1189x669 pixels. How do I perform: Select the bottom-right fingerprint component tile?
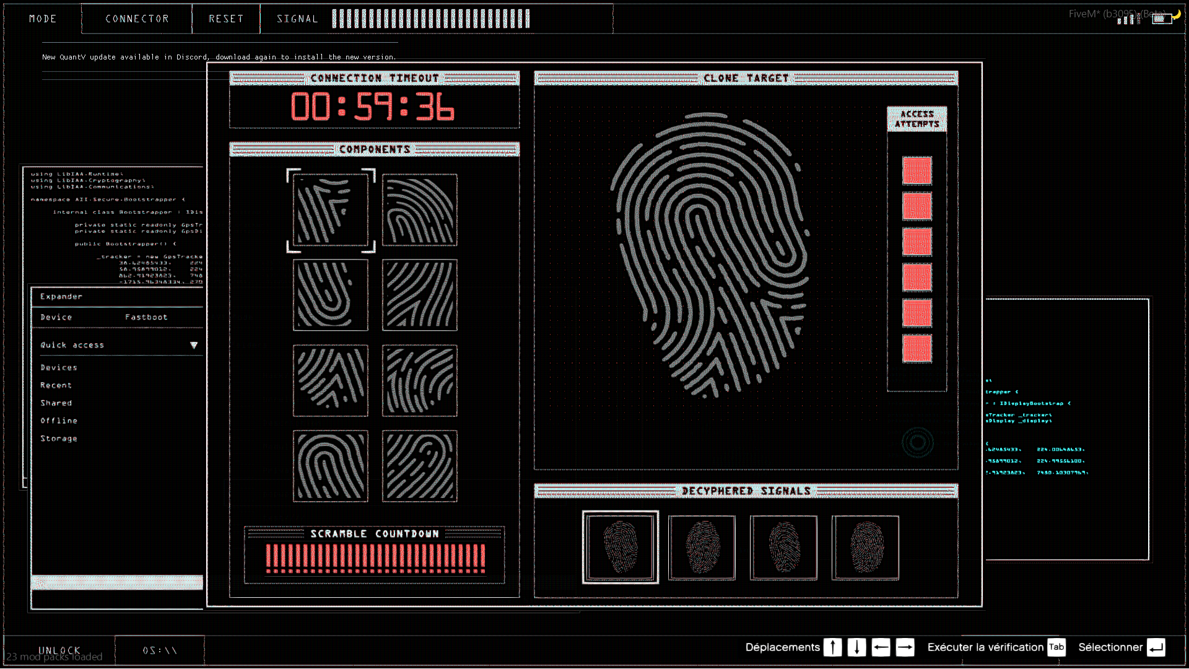point(419,466)
